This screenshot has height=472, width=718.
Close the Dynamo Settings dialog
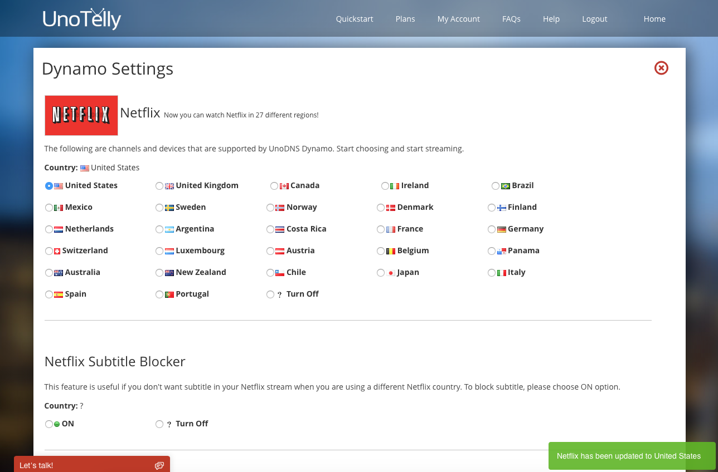pos(661,68)
